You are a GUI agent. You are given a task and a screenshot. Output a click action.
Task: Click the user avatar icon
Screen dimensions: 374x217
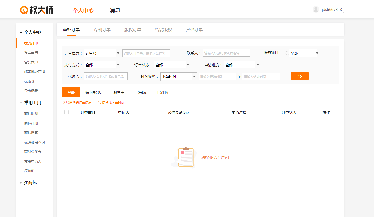(316, 10)
